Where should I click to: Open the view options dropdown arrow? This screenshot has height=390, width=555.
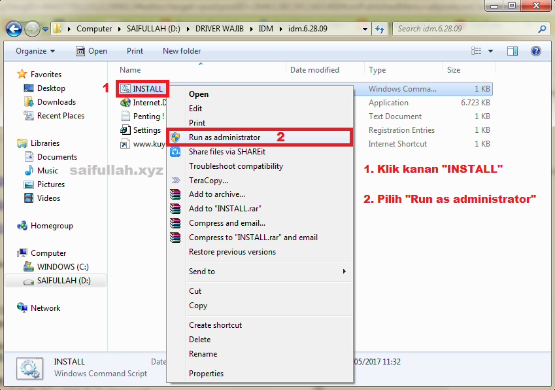tap(490, 51)
